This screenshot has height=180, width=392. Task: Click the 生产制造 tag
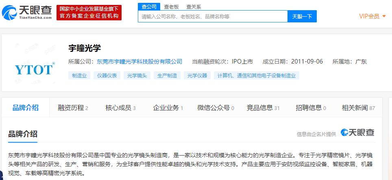pos(167,75)
